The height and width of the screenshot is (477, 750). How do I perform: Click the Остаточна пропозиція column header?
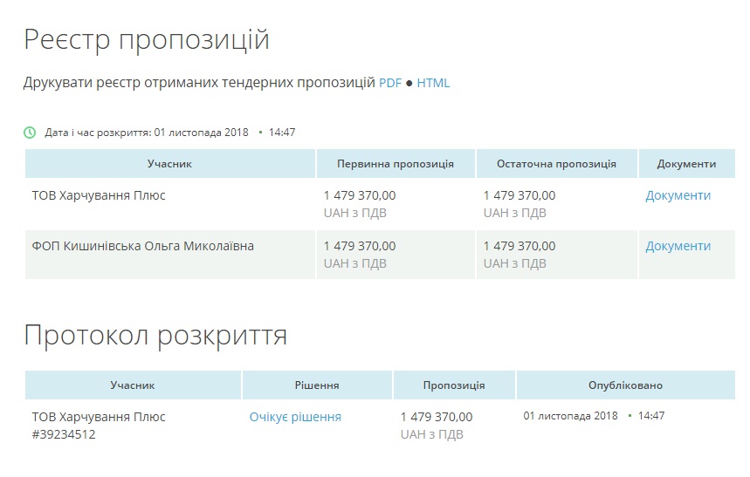pyautogui.click(x=556, y=164)
